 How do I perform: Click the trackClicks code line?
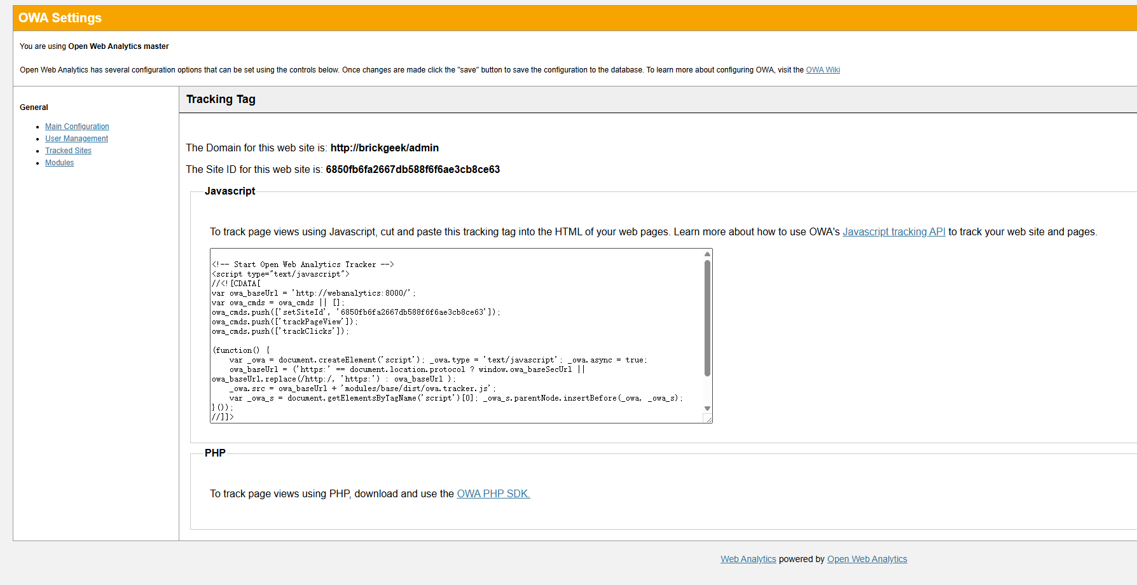point(280,331)
